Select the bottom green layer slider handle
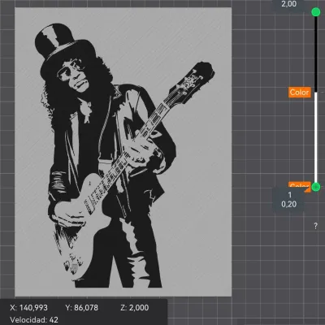The image size is (325, 325). click(316, 187)
